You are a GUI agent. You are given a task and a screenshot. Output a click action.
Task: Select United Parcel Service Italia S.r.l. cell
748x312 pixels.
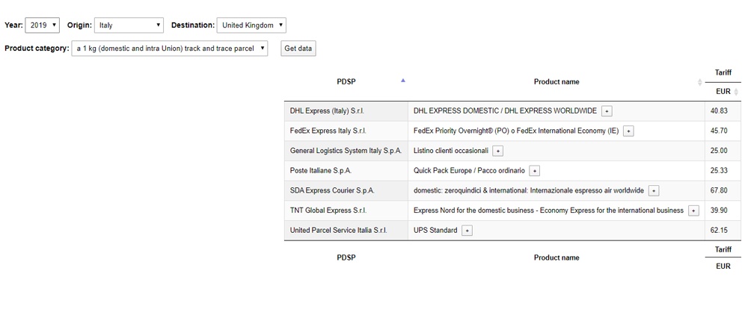[x=346, y=230]
